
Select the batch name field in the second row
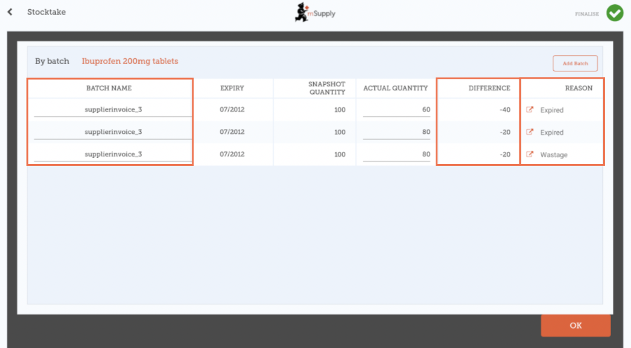[113, 132]
